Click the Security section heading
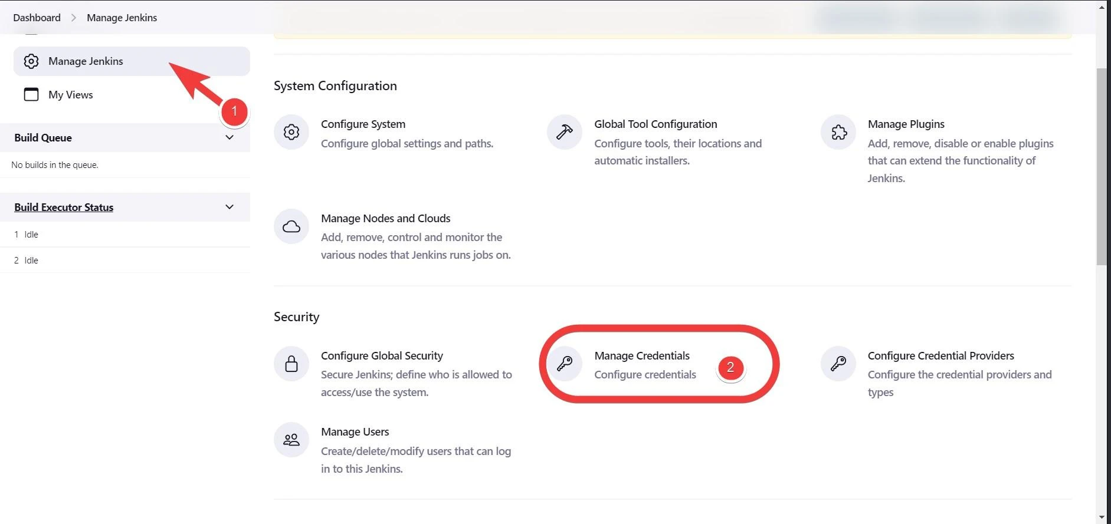 pyautogui.click(x=296, y=317)
